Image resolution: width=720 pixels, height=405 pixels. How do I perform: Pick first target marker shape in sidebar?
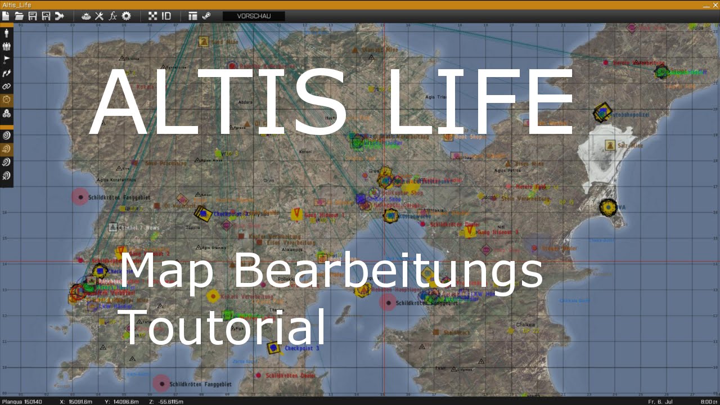point(7,136)
